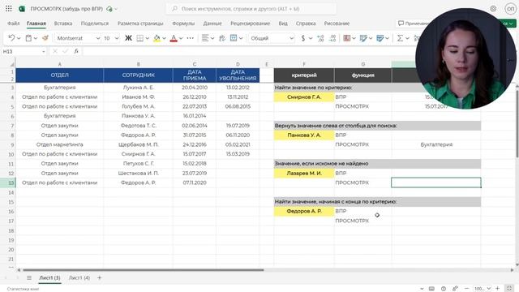Select cell Смирнов Г. А. in criteria
The image size is (519, 292).
304,97
